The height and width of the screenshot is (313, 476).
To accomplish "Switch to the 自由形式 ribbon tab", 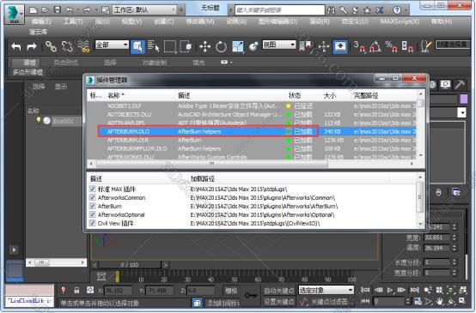I will point(65,63).
